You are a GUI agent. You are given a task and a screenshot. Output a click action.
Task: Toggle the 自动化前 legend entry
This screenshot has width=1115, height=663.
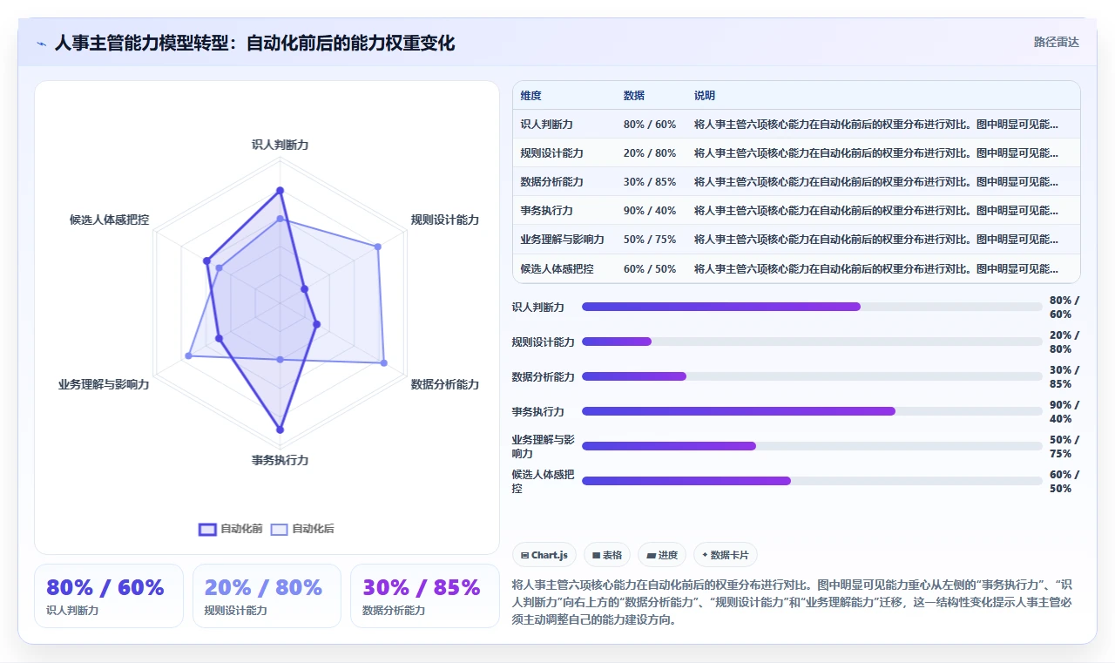pyautogui.click(x=231, y=529)
